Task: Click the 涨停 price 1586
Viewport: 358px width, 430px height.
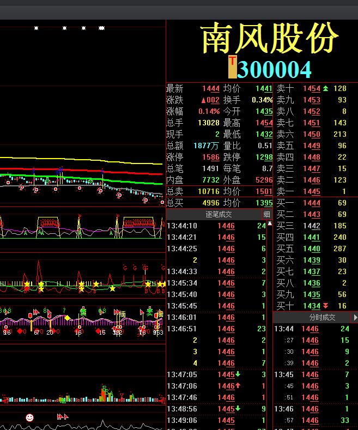Action: coord(211,158)
